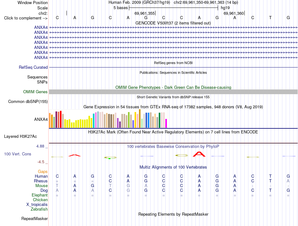Click the Sequences track label
The image size is (298, 226).
(x=37, y=77)
